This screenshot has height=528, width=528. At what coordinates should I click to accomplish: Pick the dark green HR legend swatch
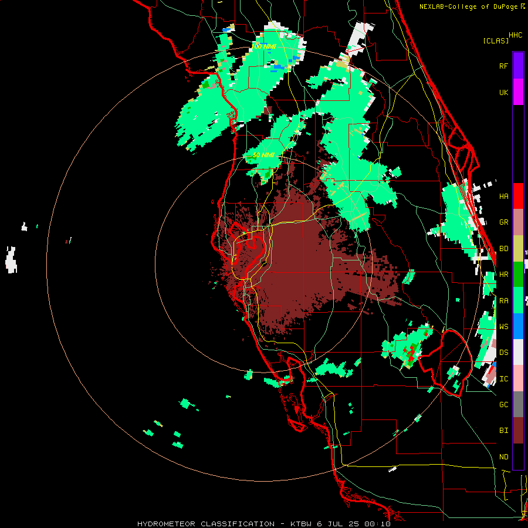tap(518, 275)
